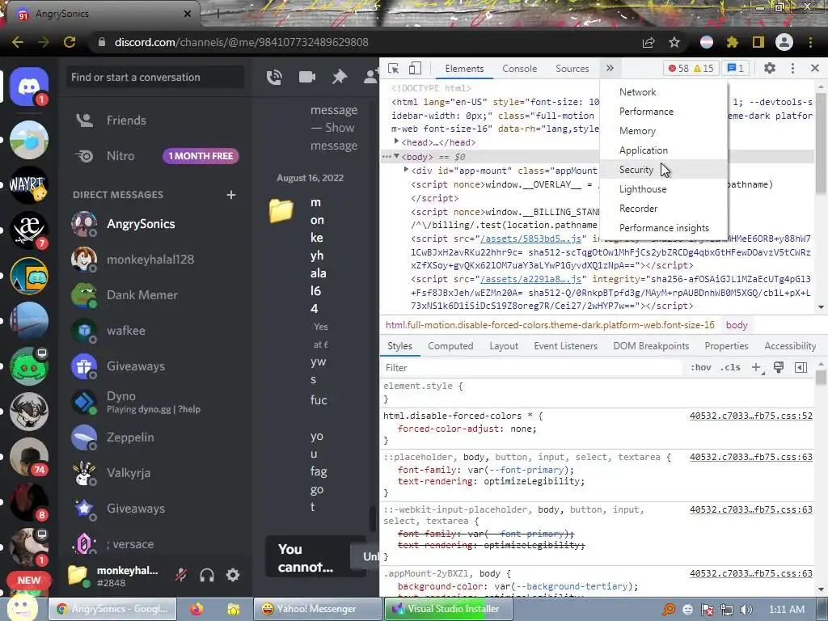Click the styles Filter input field
Image resolution: width=828 pixels, height=621 pixels.
[530, 368]
